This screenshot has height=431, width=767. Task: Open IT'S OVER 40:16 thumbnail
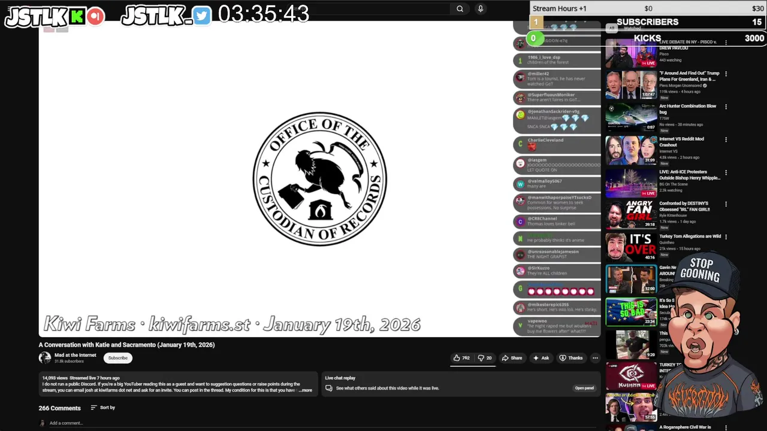pos(631,247)
